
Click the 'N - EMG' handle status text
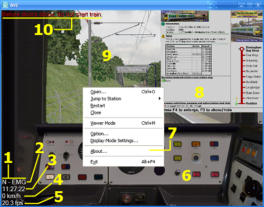coord(14,182)
